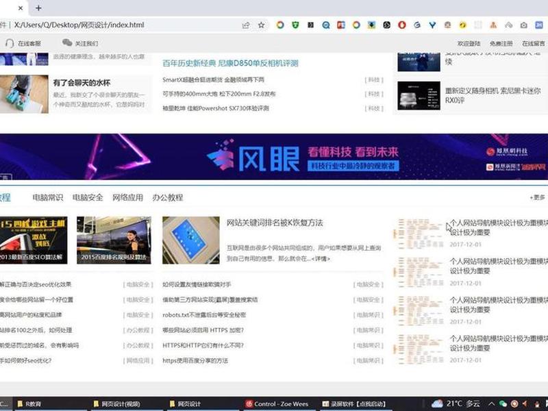Image resolution: width=548 pixels, height=411 pixels.
Task: Open the black circular extension icon
Action: click(x=386, y=25)
